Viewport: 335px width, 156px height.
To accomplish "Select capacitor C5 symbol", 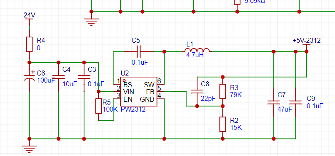I will pos(139,51).
